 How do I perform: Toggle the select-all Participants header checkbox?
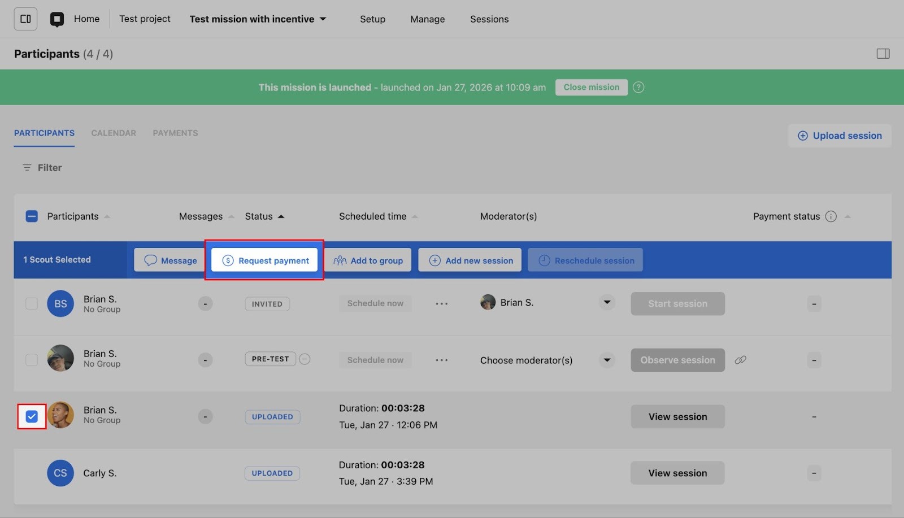32,216
